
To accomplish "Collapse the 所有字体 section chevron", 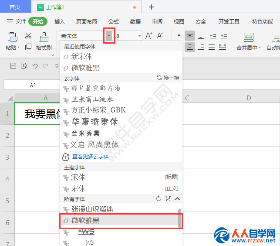I will [x=177, y=198].
